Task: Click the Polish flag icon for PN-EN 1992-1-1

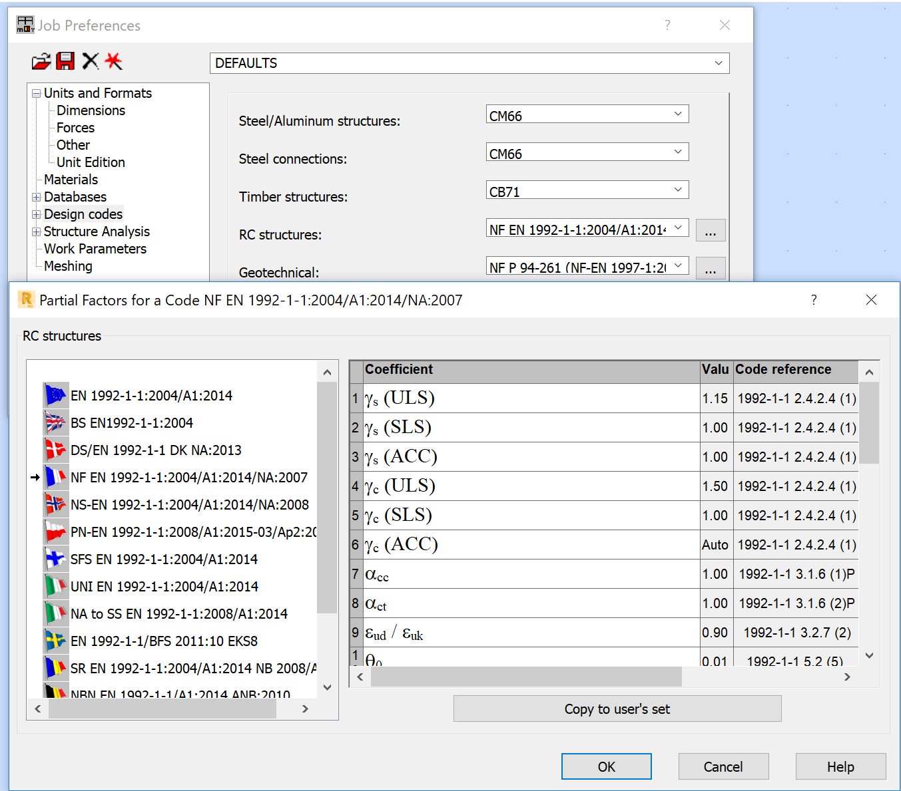Action: pos(56,532)
